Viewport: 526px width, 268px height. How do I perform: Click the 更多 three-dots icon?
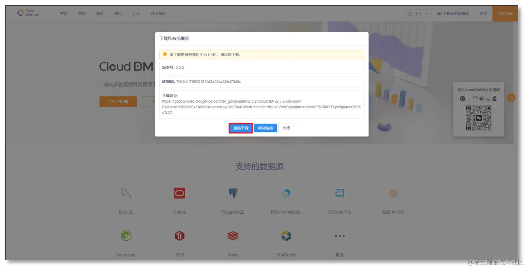(x=339, y=236)
